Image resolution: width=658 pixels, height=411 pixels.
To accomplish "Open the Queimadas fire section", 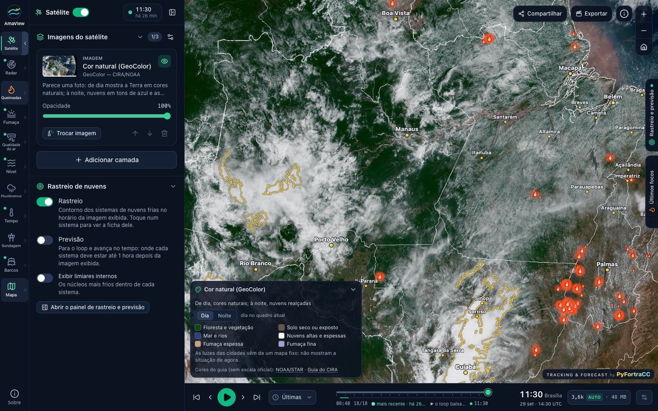I will click(x=11, y=92).
